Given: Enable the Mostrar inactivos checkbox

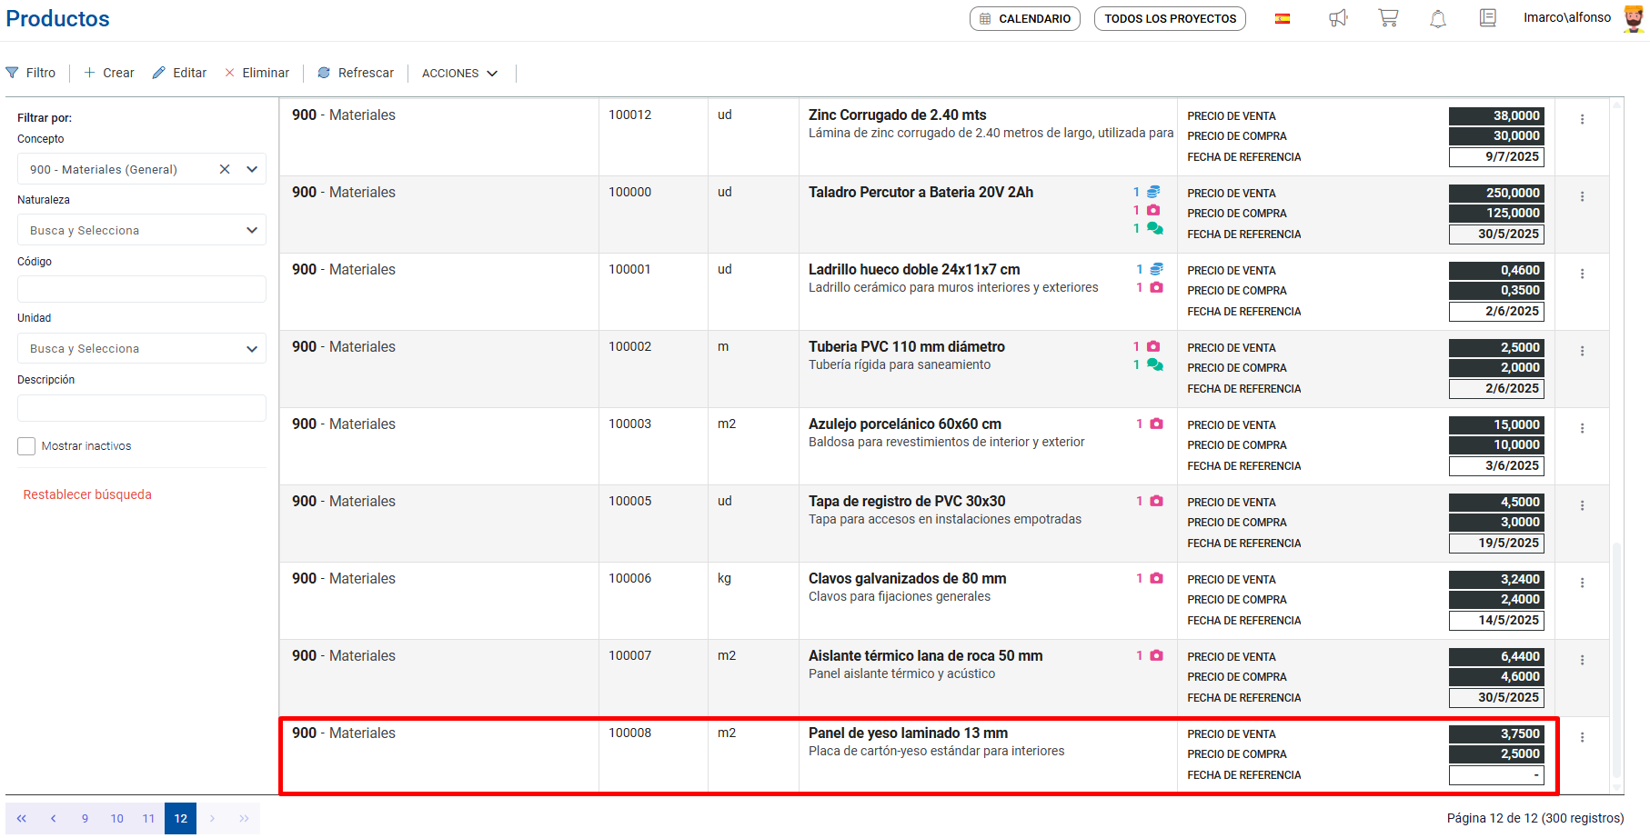Looking at the screenshot, I should coord(26,446).
